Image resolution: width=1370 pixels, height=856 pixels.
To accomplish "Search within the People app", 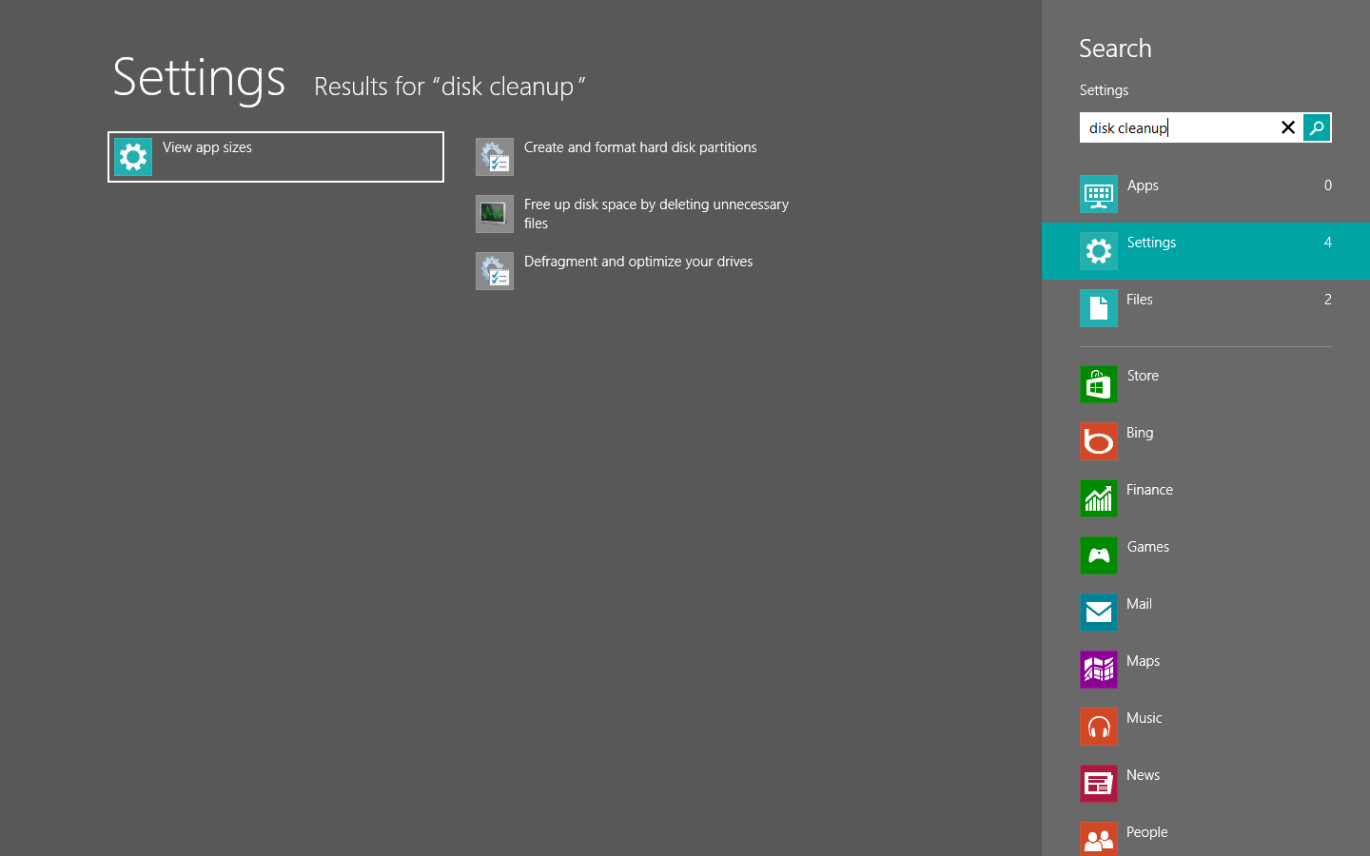I will tap(1205, 834).
